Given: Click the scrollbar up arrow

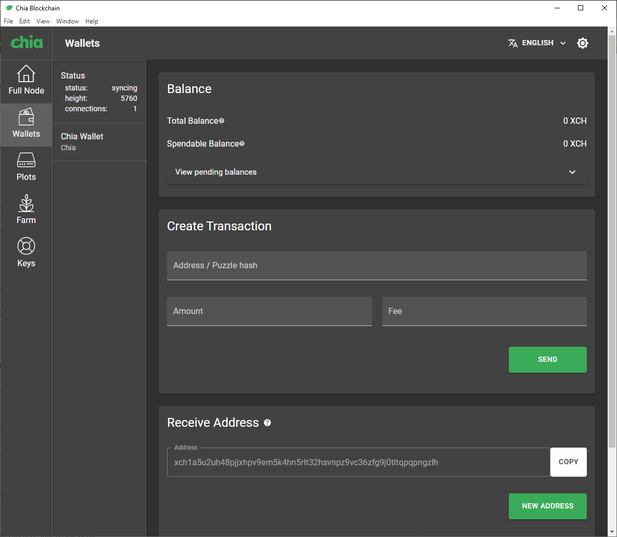Looking at the screenshot, I should pyautogui.click(x=612, y=31).
